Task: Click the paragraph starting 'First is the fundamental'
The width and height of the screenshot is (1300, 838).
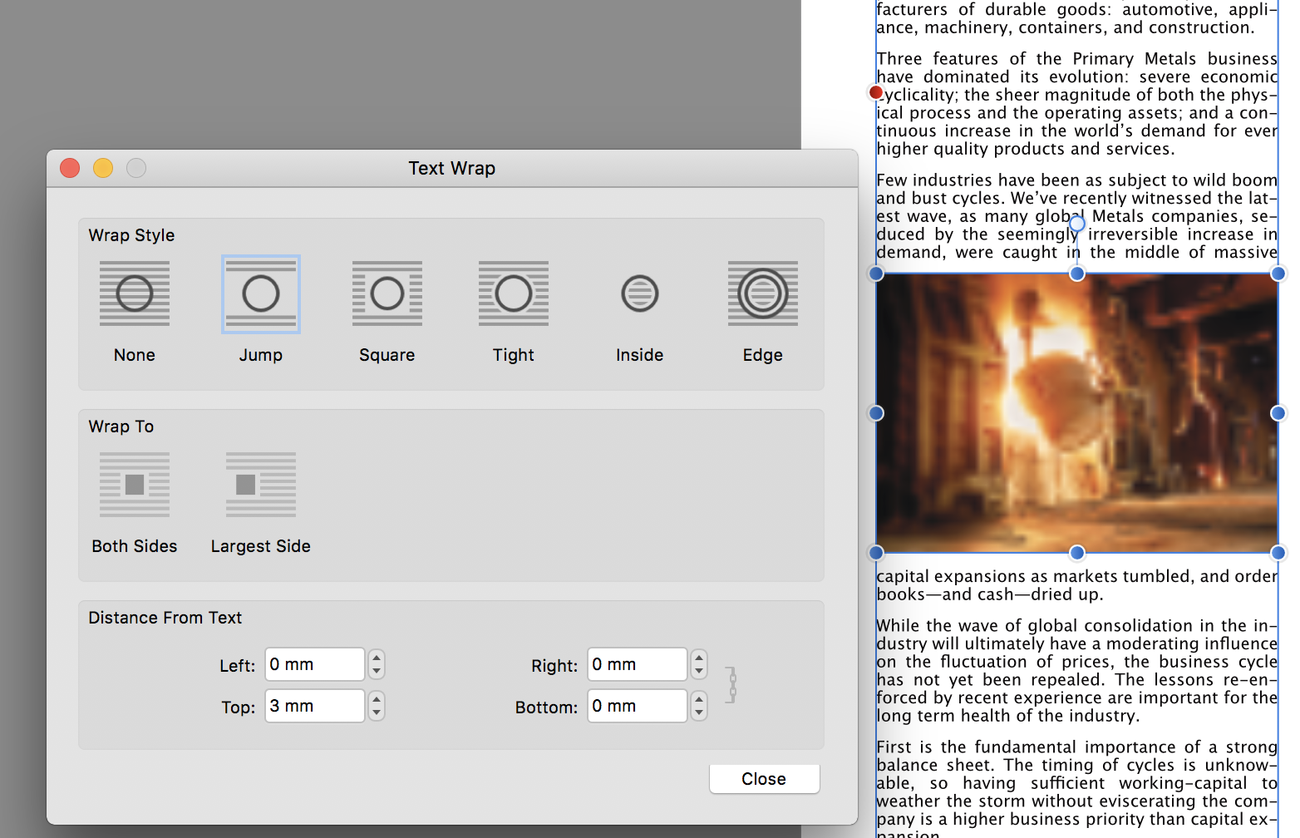Action: click(1077, 788)
